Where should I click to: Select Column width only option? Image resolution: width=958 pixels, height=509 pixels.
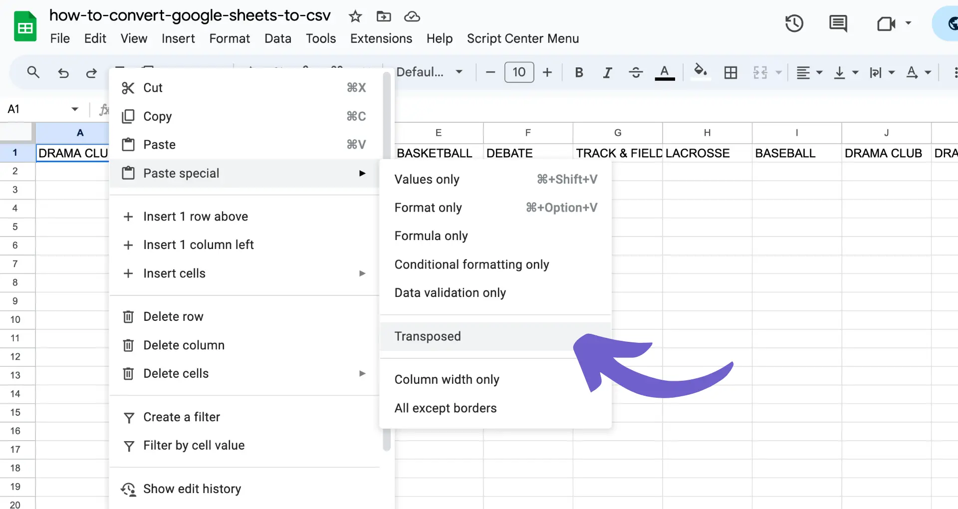495,380
